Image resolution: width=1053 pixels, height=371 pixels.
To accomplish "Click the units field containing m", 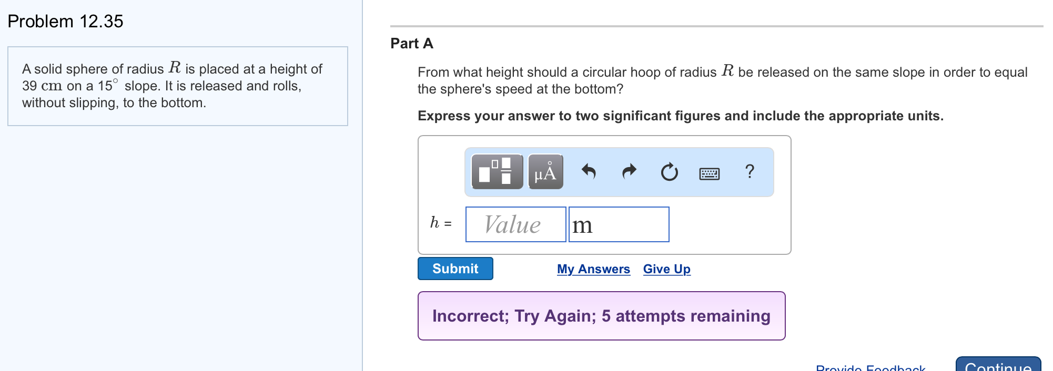I will tap(619, 224).
